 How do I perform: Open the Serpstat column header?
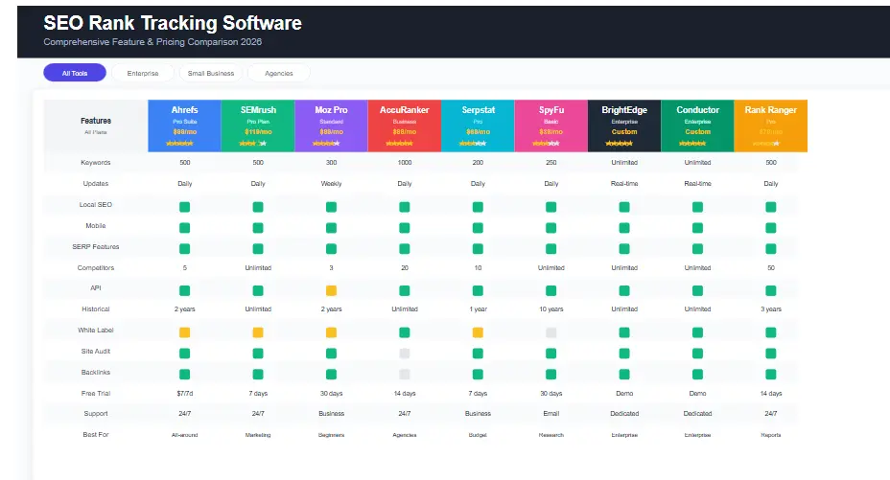click(x=478, y=126)
